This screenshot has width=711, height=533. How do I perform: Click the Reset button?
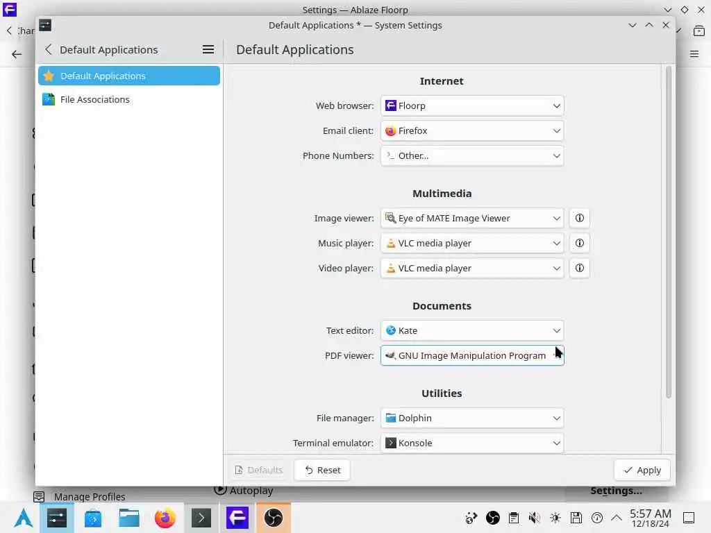[322, 470]
